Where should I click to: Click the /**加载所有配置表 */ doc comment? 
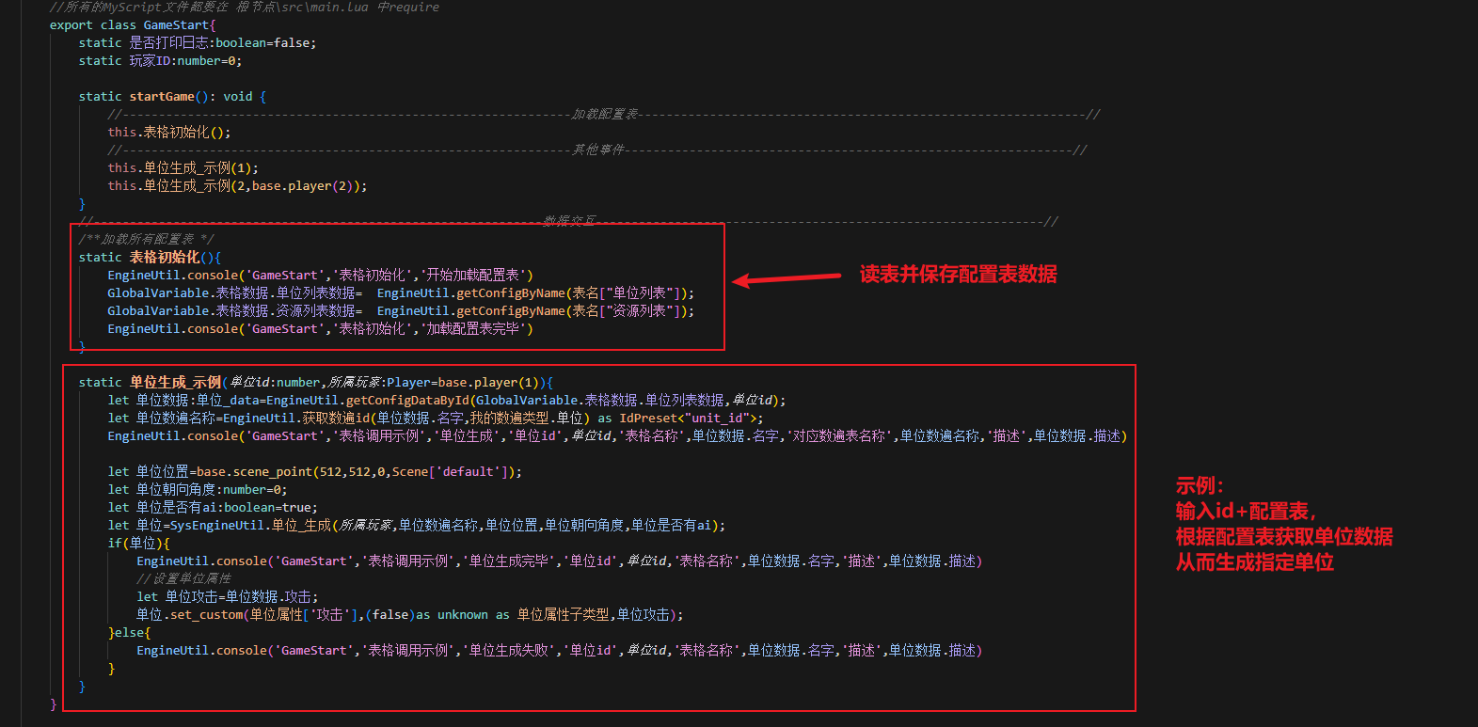tap(146, 240)
